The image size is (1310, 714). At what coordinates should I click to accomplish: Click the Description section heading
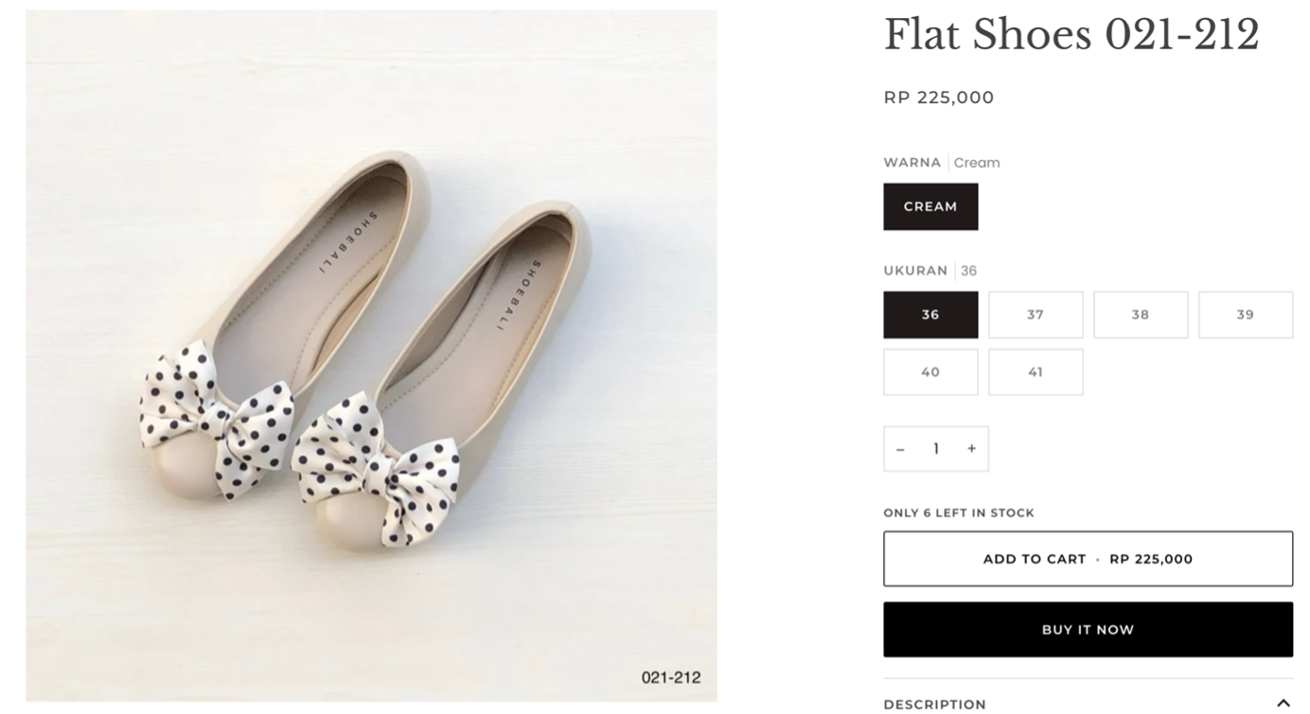tap(934, 704)
